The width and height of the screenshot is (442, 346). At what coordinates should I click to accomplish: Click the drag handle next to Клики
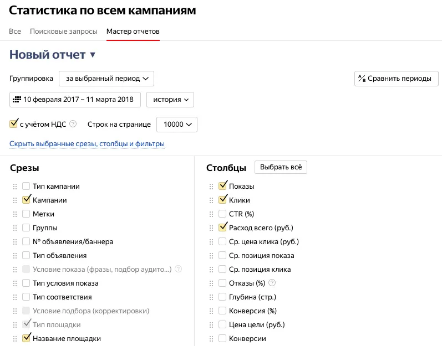tap(211, 200)
